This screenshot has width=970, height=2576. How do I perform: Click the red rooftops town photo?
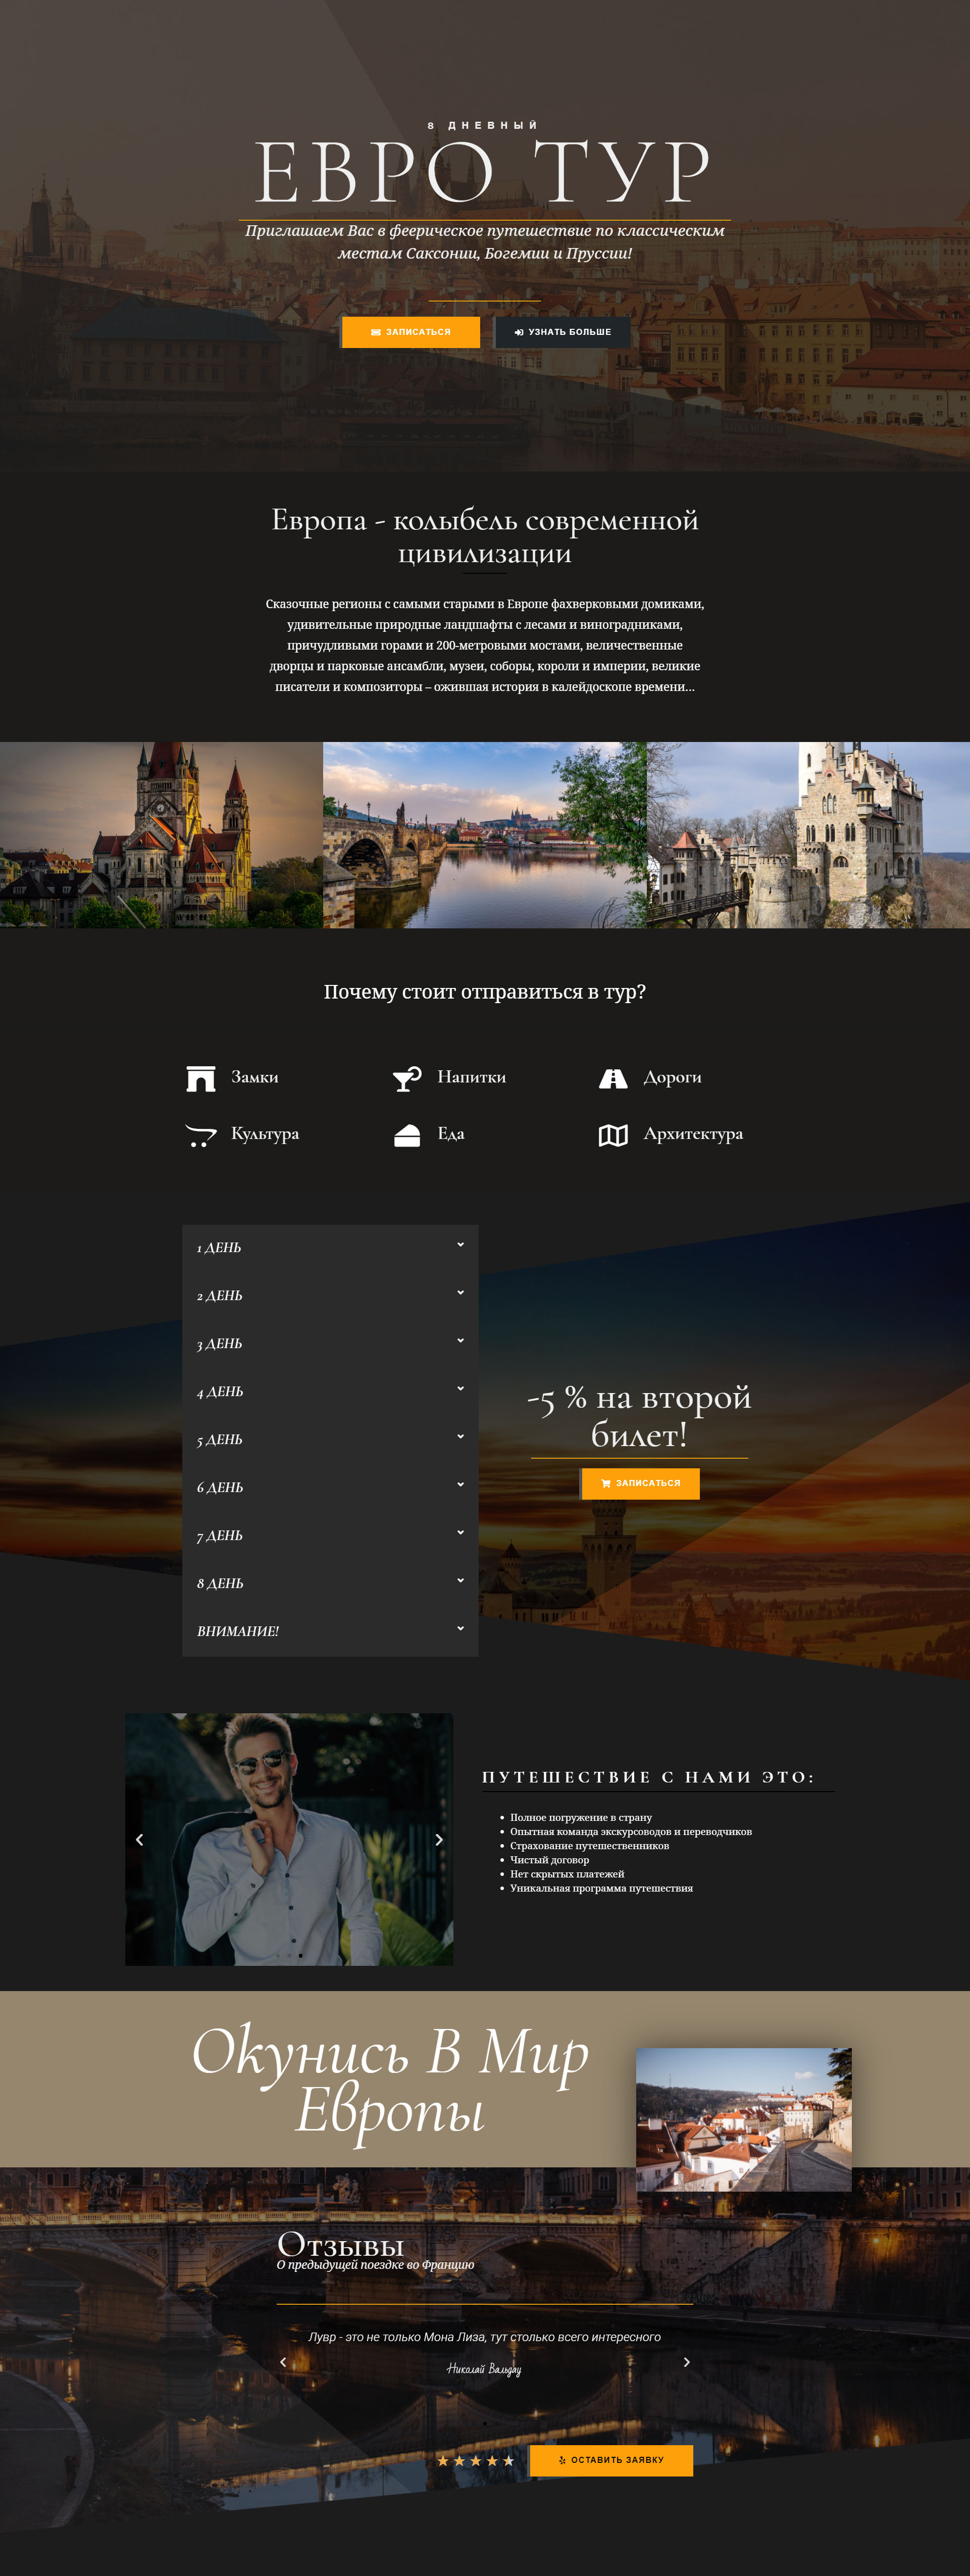point(744,2120)
